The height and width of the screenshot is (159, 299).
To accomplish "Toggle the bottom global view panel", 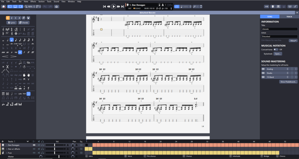I will click(x=15, y=6).
